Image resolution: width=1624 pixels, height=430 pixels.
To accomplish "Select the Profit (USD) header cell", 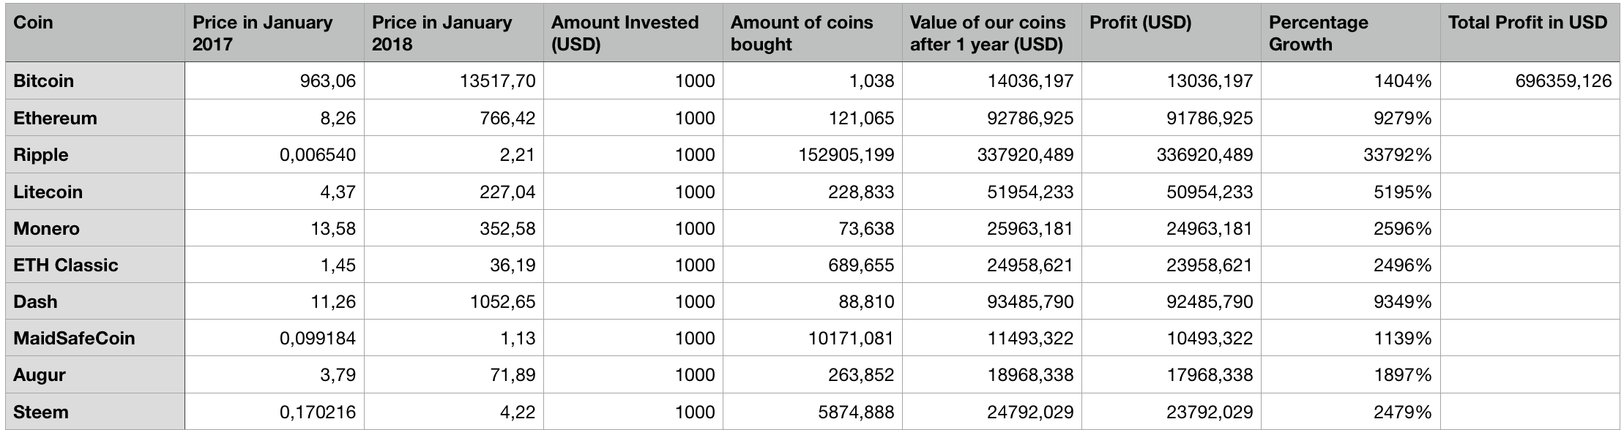I will (x=1140, y=23).
